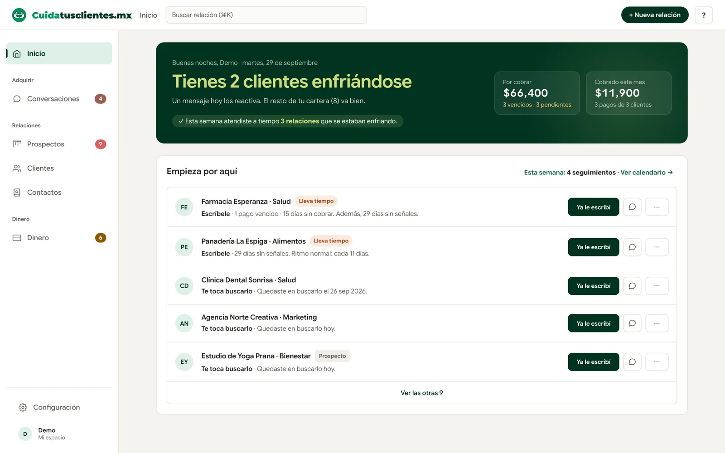The width and height of the screenshot is (725, 453).
Task: Click the PE avatar for Panadería La Espiga
Action: (x=184, y=247)
